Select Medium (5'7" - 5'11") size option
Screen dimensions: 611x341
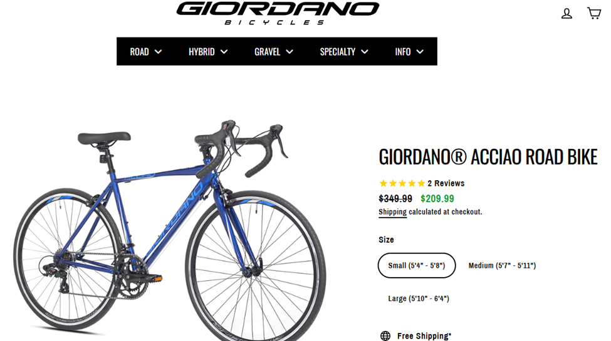coord(502,265)
